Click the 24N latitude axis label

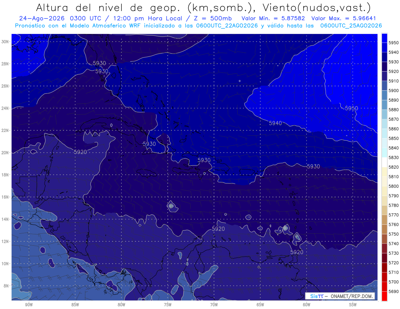point(5,108)
